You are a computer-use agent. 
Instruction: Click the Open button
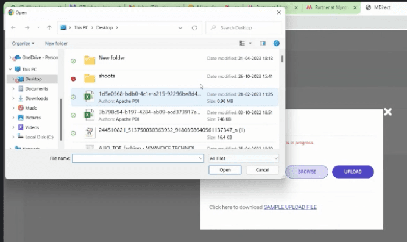[225, 170]
